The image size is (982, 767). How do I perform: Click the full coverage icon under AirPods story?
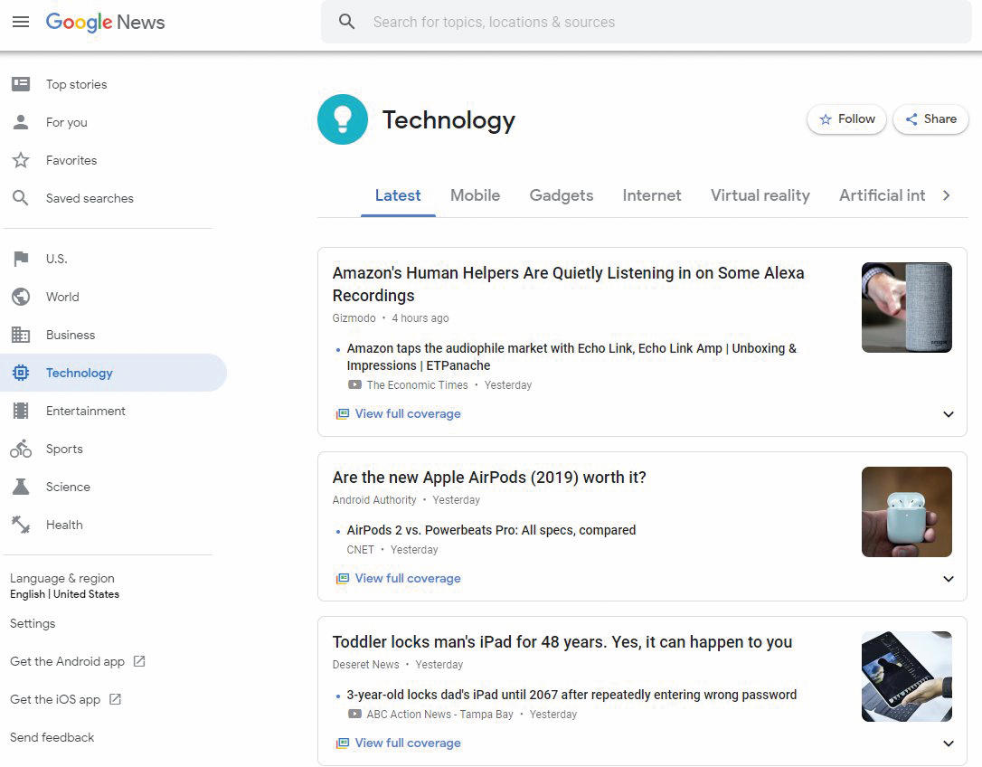[342, 578]
